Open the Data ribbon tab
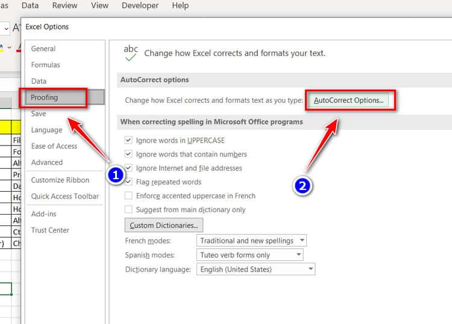 tap(30, 5)
